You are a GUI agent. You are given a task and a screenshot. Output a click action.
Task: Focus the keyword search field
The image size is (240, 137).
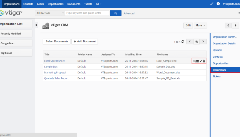(87, 13)
